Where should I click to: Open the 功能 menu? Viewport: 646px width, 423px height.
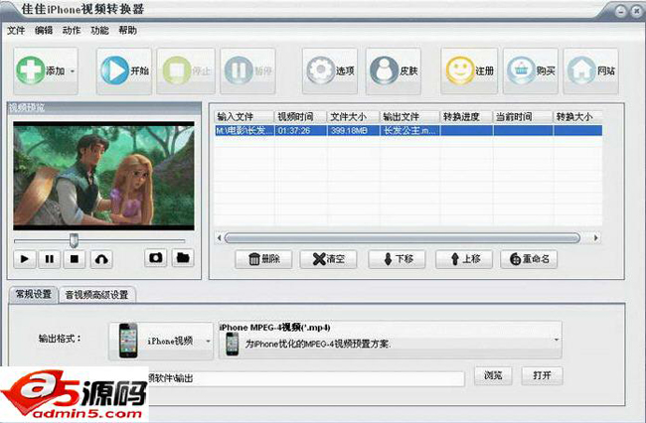tap(99, 30)
